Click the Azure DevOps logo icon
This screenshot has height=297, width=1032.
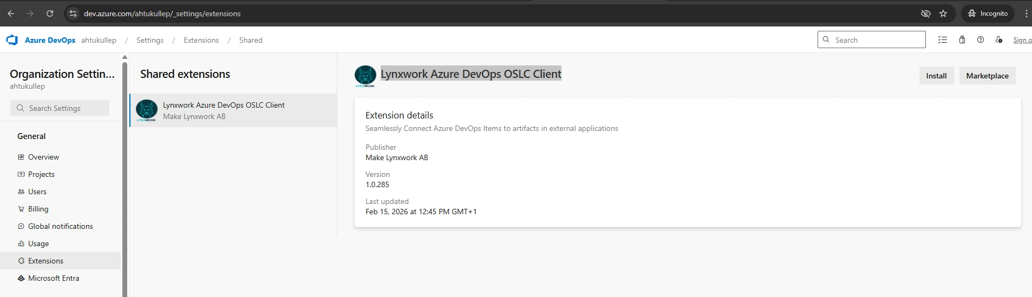12,40
